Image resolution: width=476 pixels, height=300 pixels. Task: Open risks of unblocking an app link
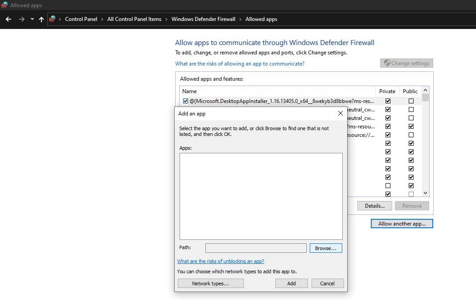point(221,261)
